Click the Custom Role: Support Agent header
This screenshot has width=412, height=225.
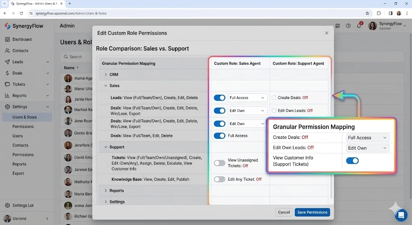tap(298, 63)
